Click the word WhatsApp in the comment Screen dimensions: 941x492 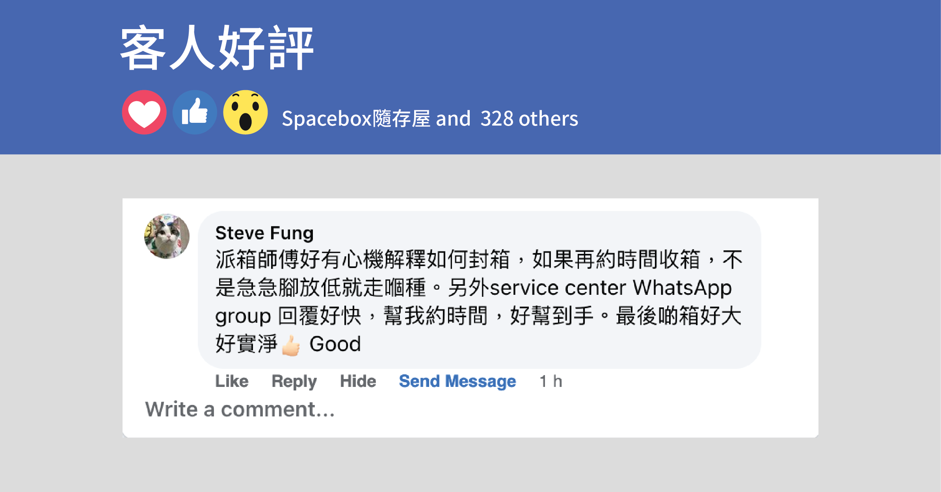pyautogui.click(x=682, y=288)
